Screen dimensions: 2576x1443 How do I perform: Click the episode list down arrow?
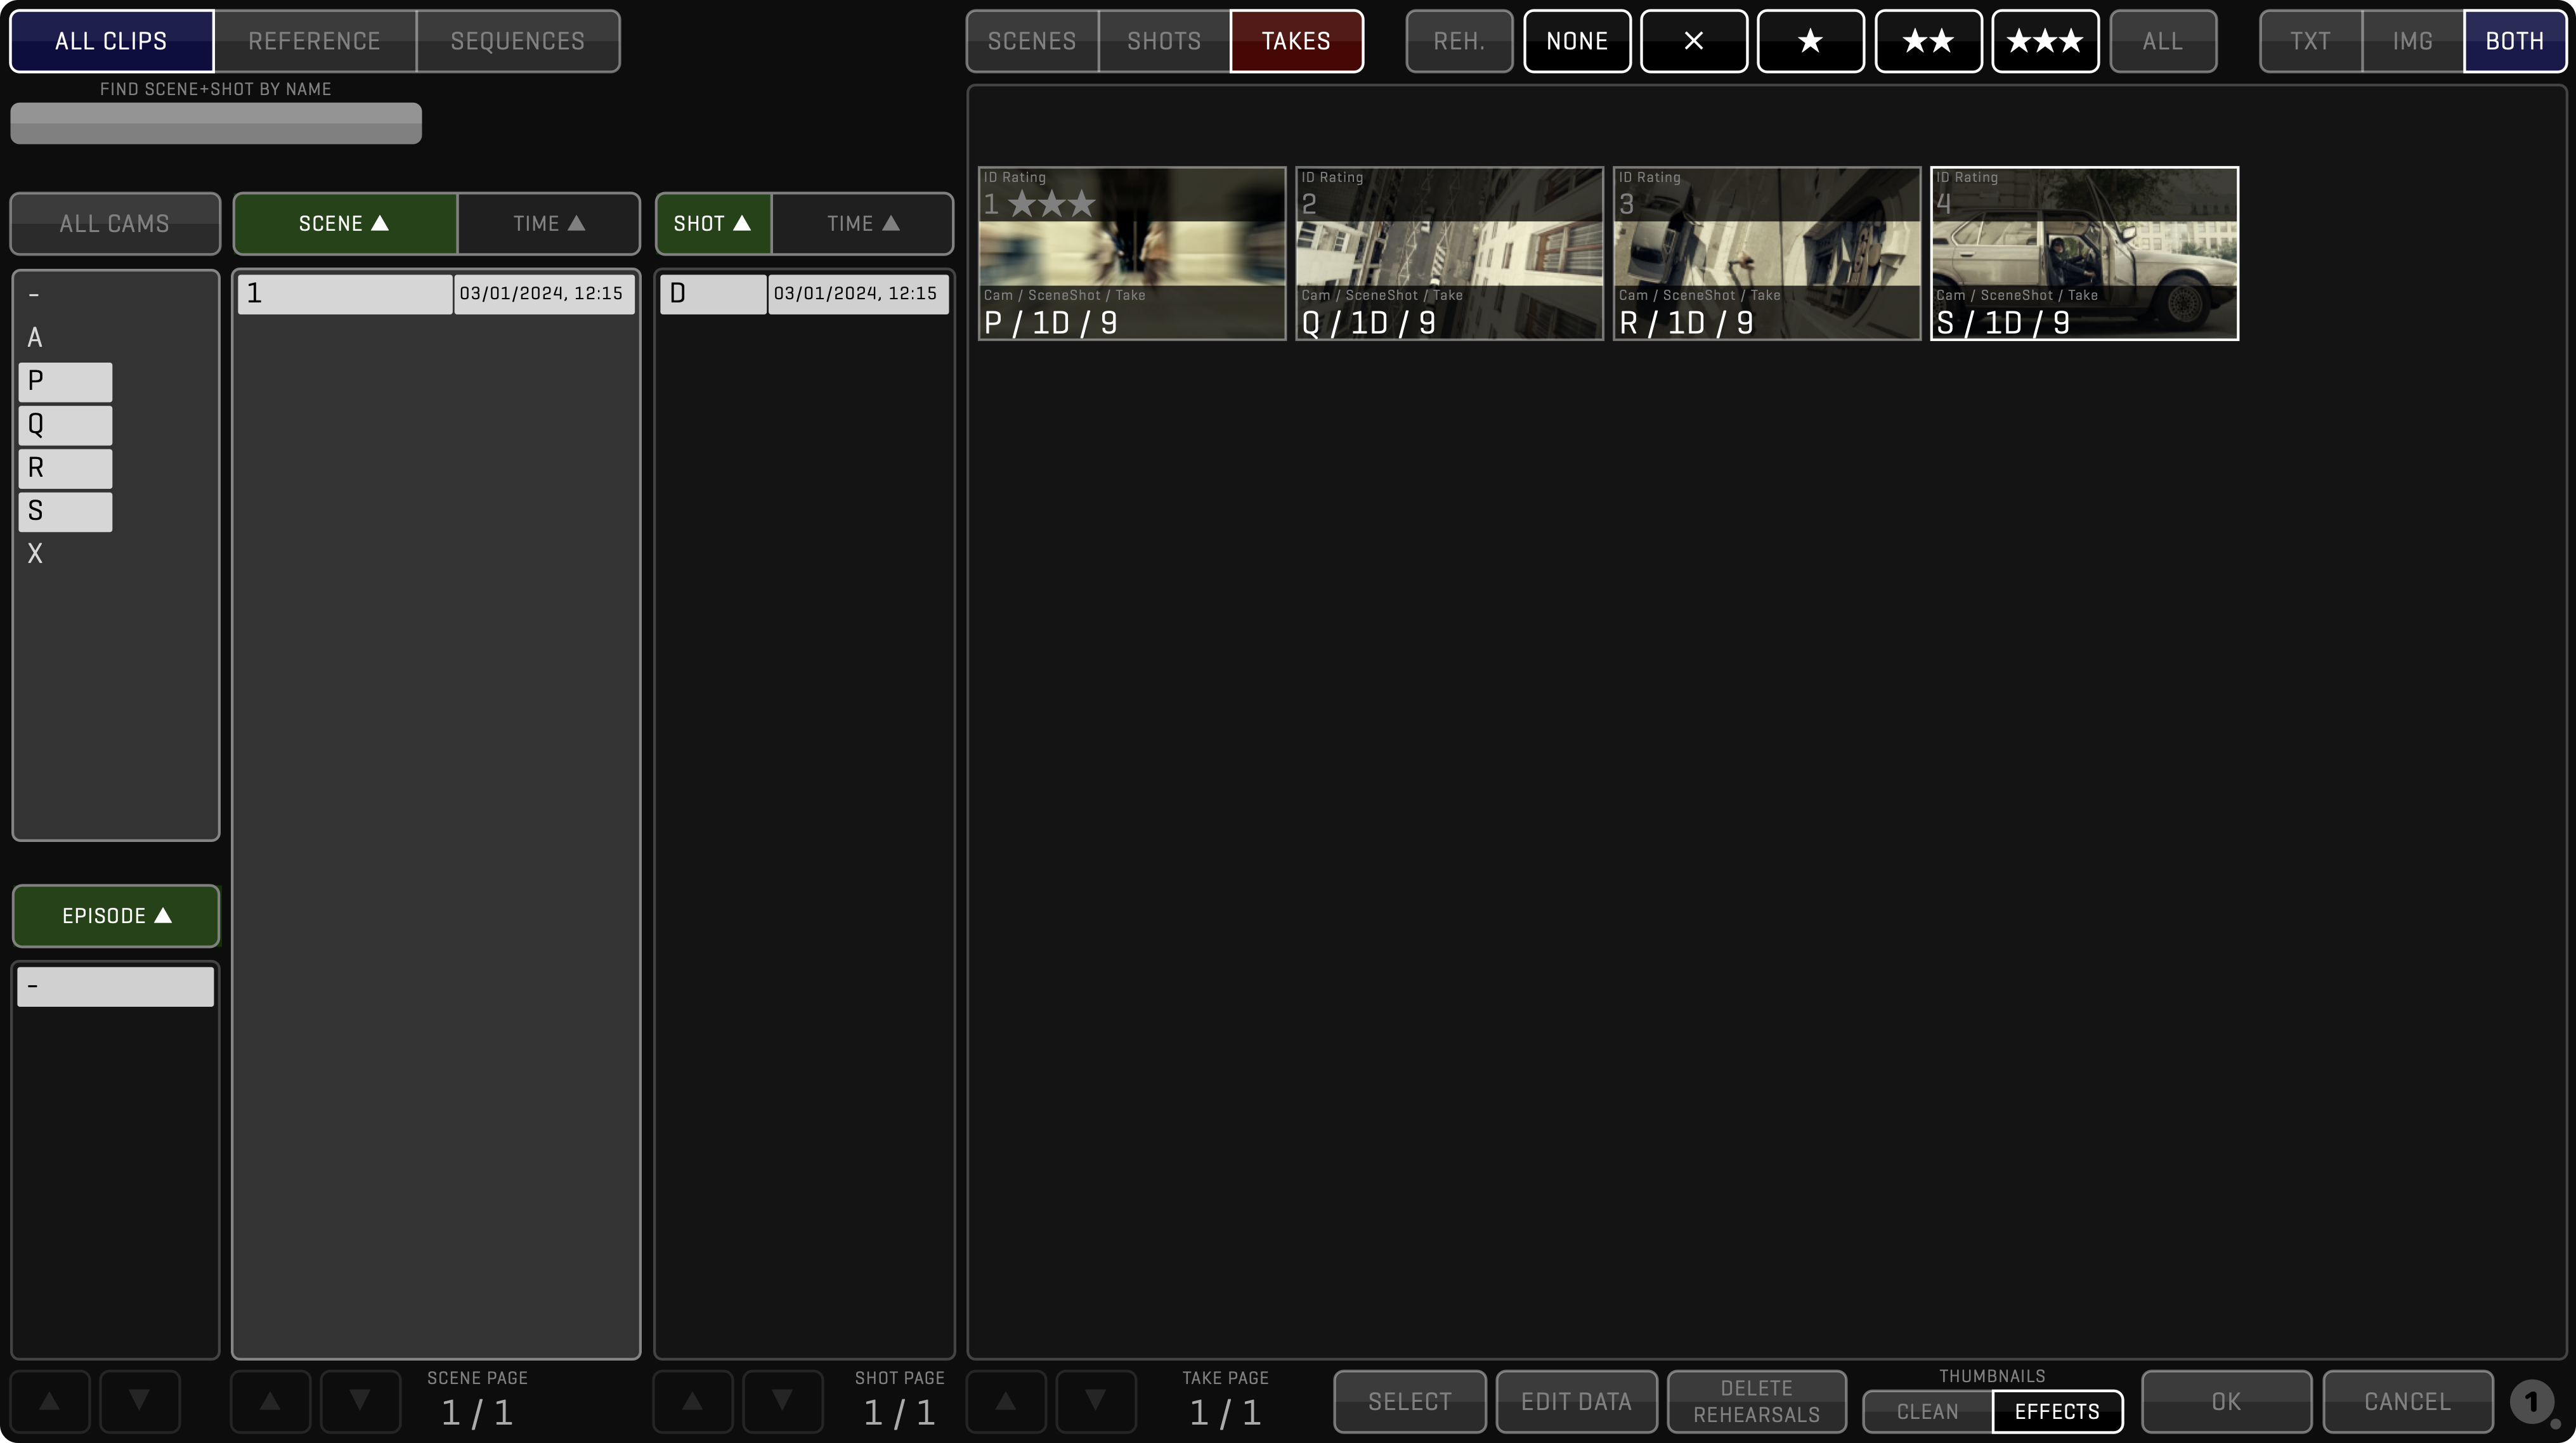pyautogui.click(x=140, y=1401)
